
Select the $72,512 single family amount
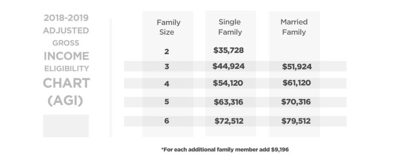point(229,121)
